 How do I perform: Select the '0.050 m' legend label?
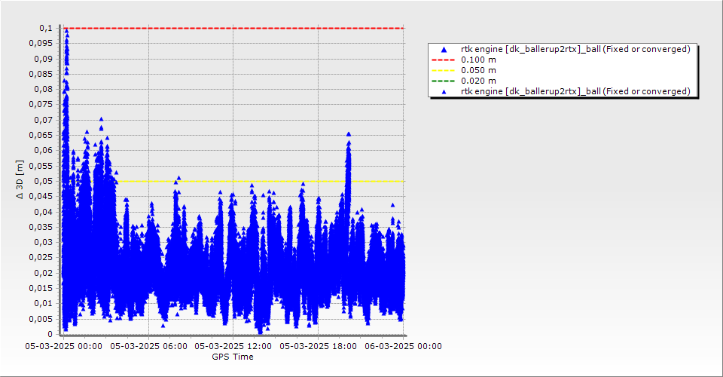478,71
